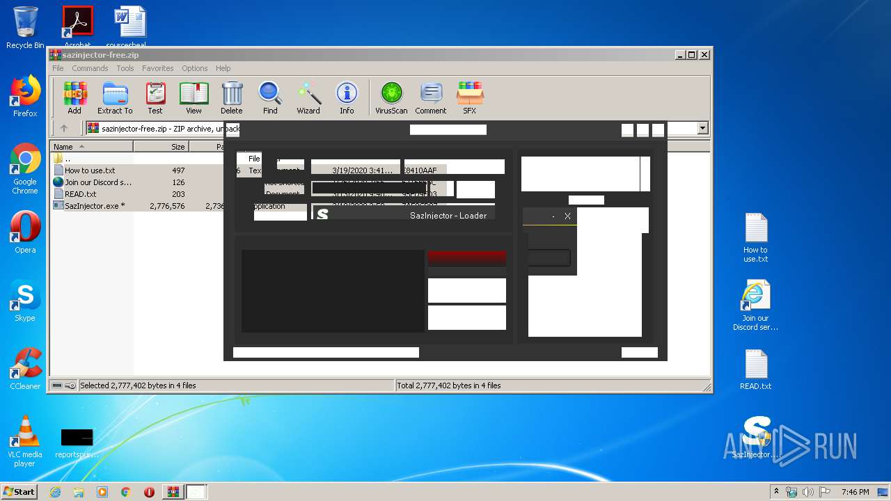Open the Acrobat desktop shortcut
This screenshot has width=891, height=501.
[77, 26]
